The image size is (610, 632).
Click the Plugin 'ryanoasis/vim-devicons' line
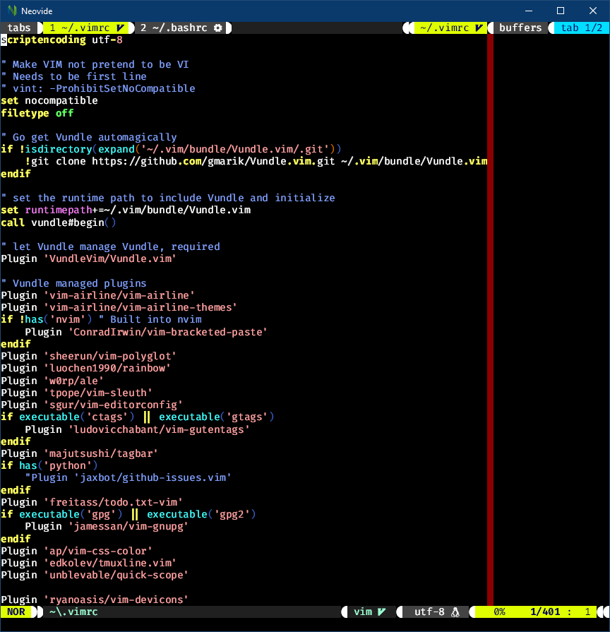coord(95,600)
